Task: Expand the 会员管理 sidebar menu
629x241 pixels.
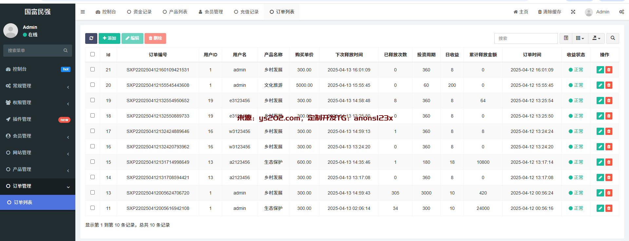Action: pyautogui.click(x=38, y=136)
